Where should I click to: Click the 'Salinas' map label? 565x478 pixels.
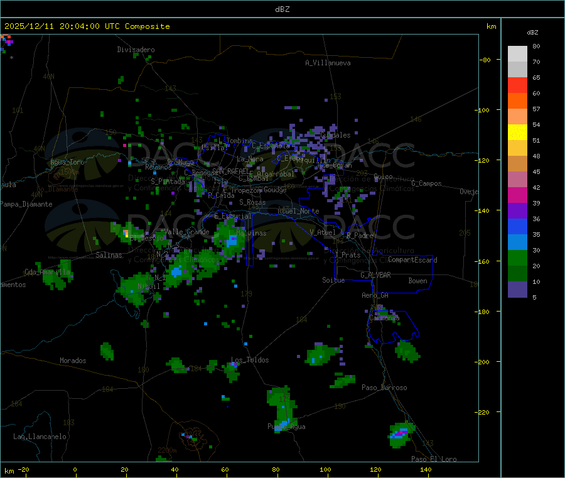pyautogui.click(x=109, y=255)
